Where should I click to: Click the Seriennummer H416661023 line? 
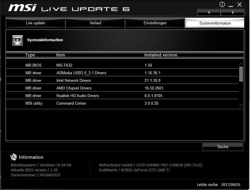[35, 175]
